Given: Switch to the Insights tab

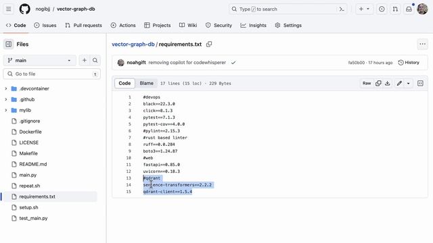Looking at the screenshot, I should pyautogui.click(x=254, y=26).
